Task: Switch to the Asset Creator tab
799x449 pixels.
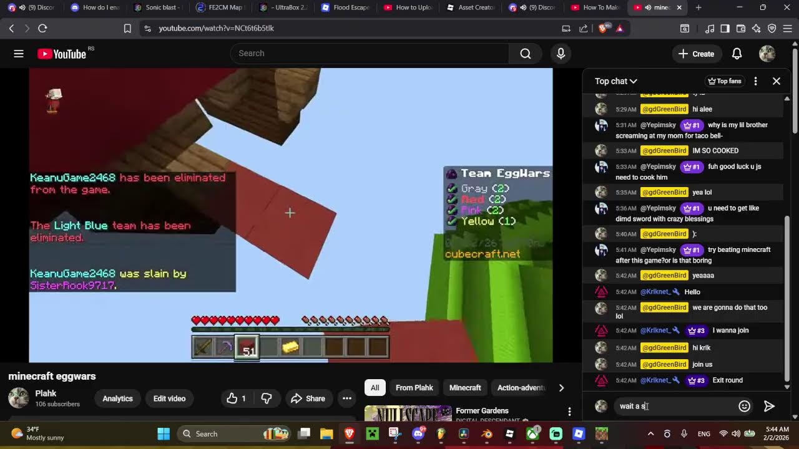Action: tap(471, 7)
